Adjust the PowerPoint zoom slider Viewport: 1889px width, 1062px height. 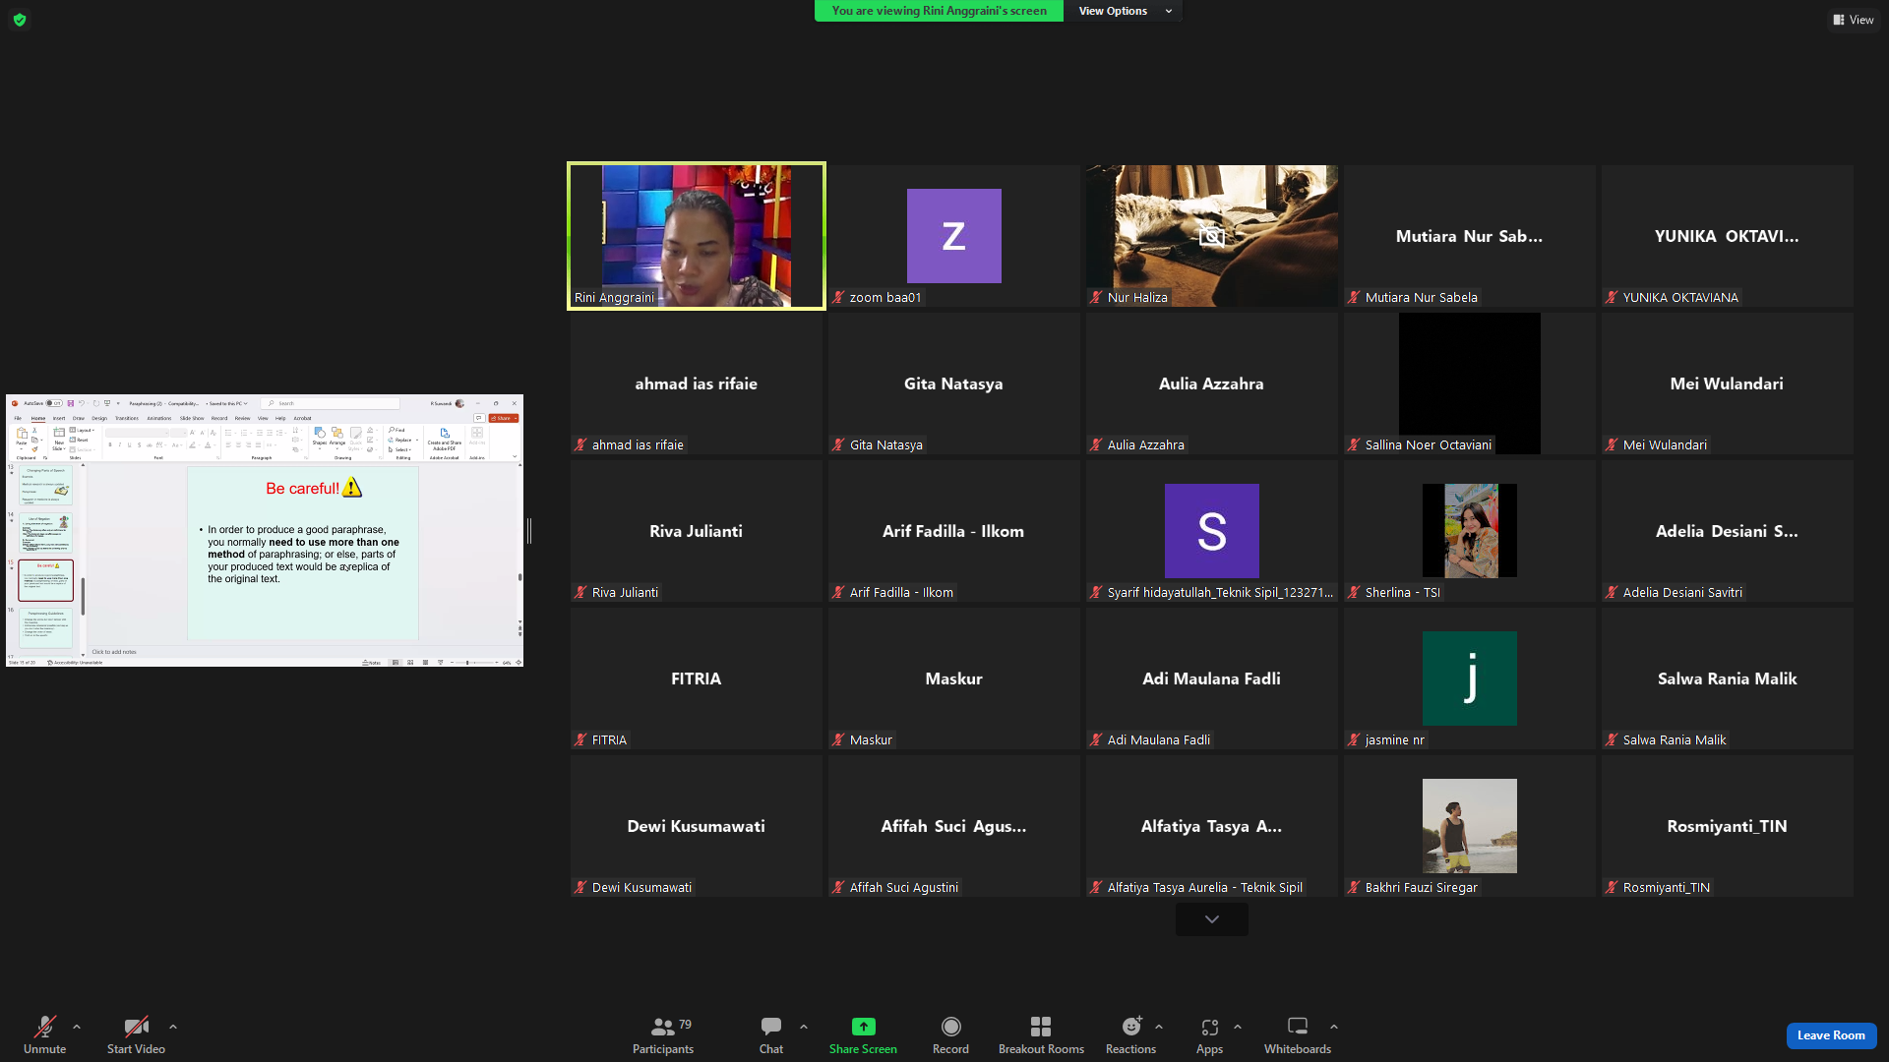(x=476, y=663)
